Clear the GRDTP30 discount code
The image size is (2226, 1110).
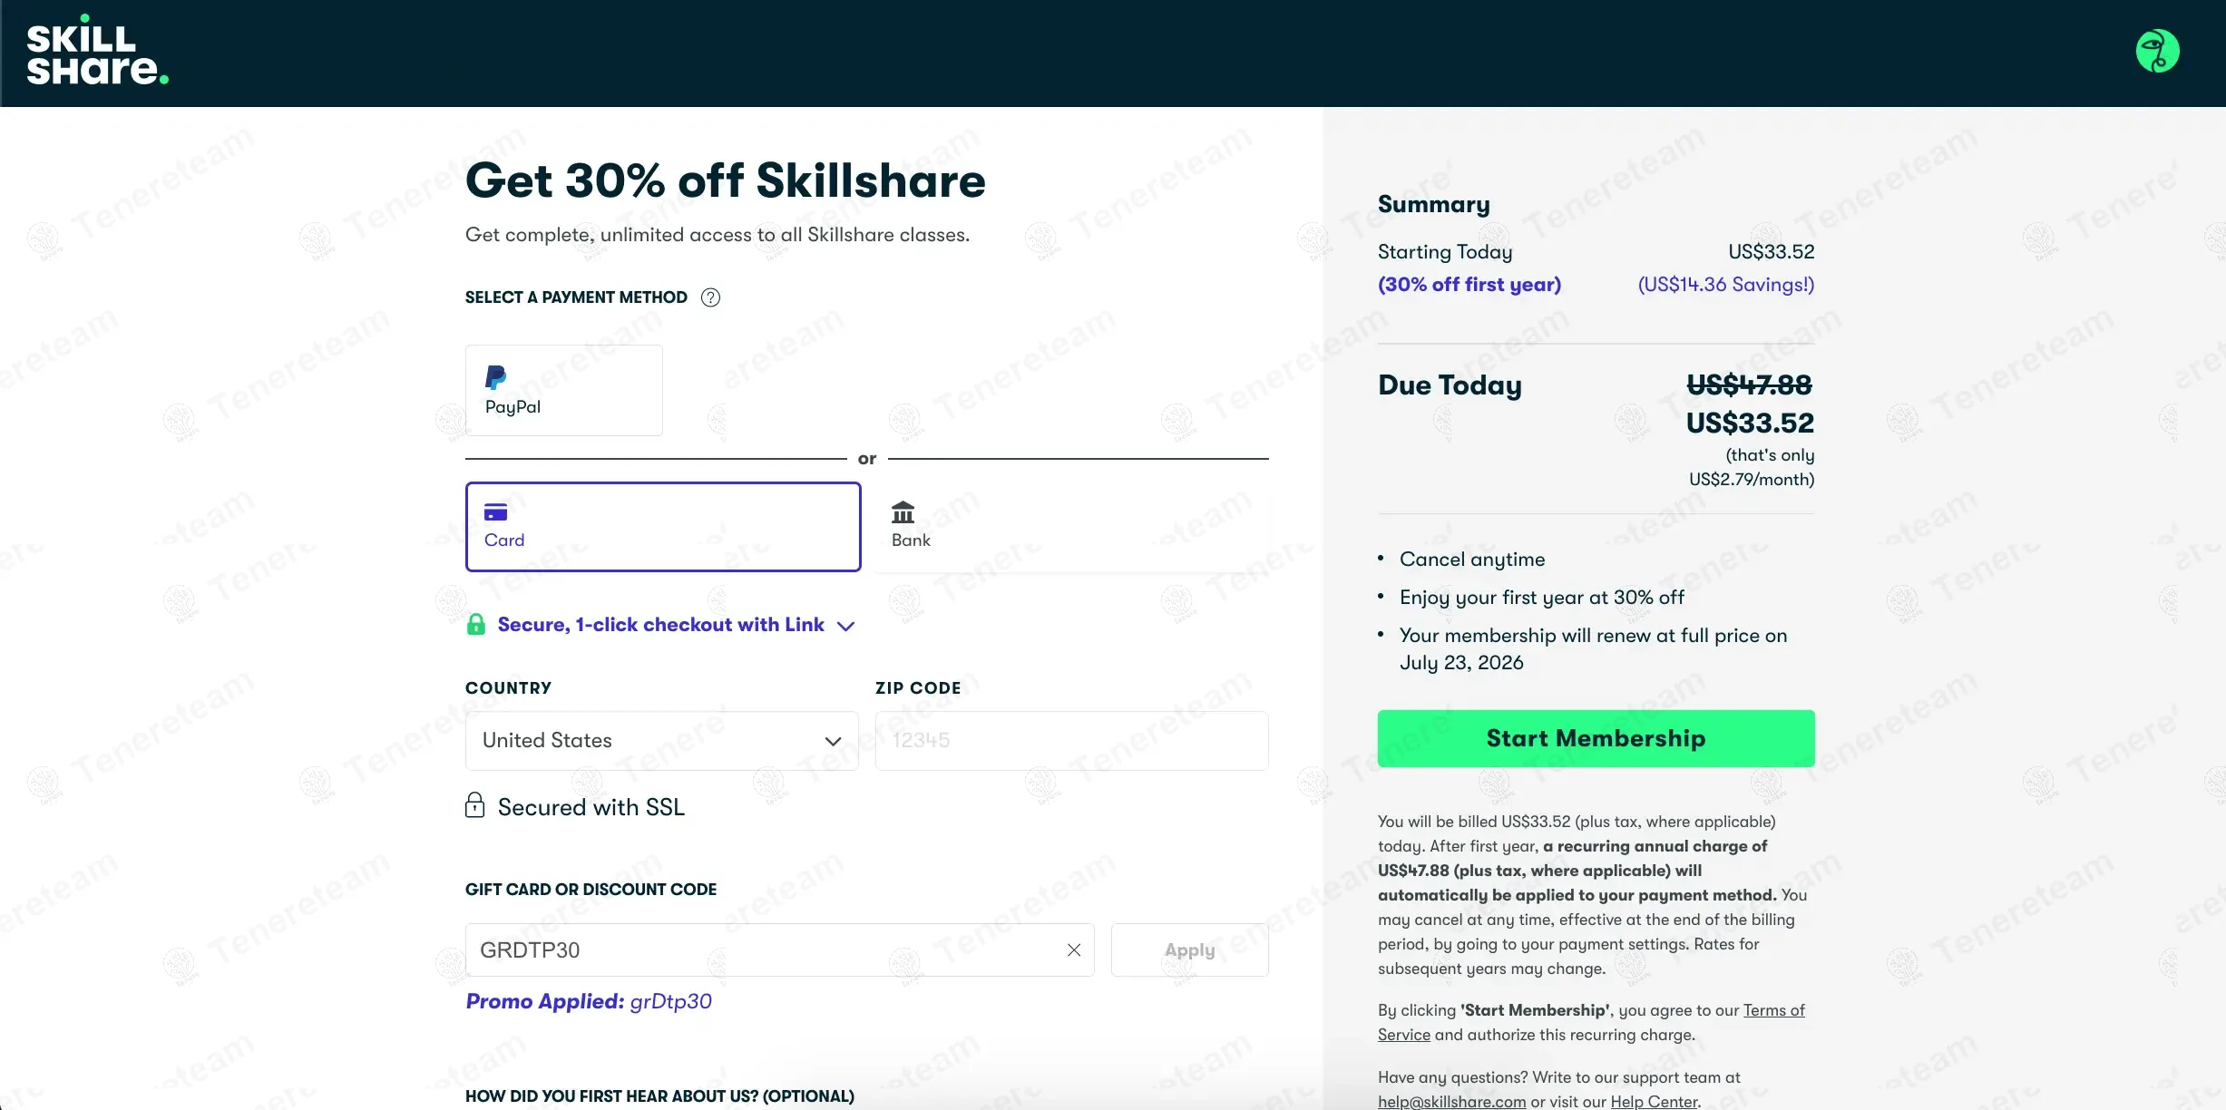(1073, 949)
